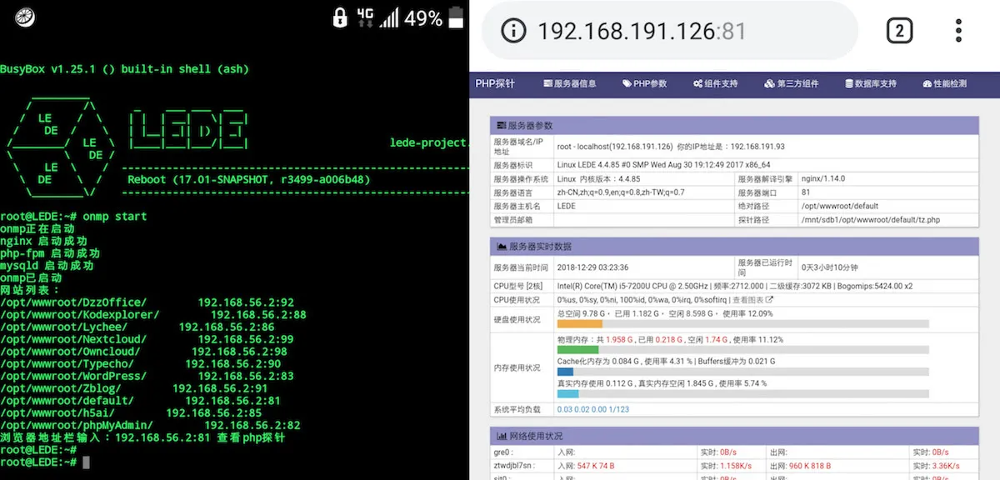
Task: Click the /opt/wwwroot/WordPress/ line in terminal
Action: pos(147,377)
